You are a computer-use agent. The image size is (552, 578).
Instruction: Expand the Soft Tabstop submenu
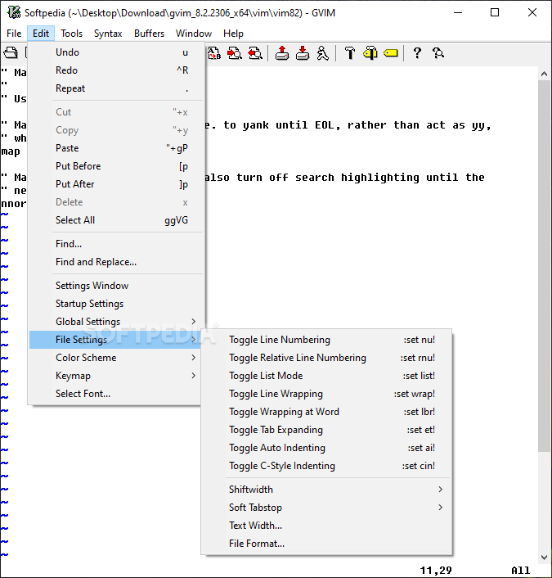326,508
